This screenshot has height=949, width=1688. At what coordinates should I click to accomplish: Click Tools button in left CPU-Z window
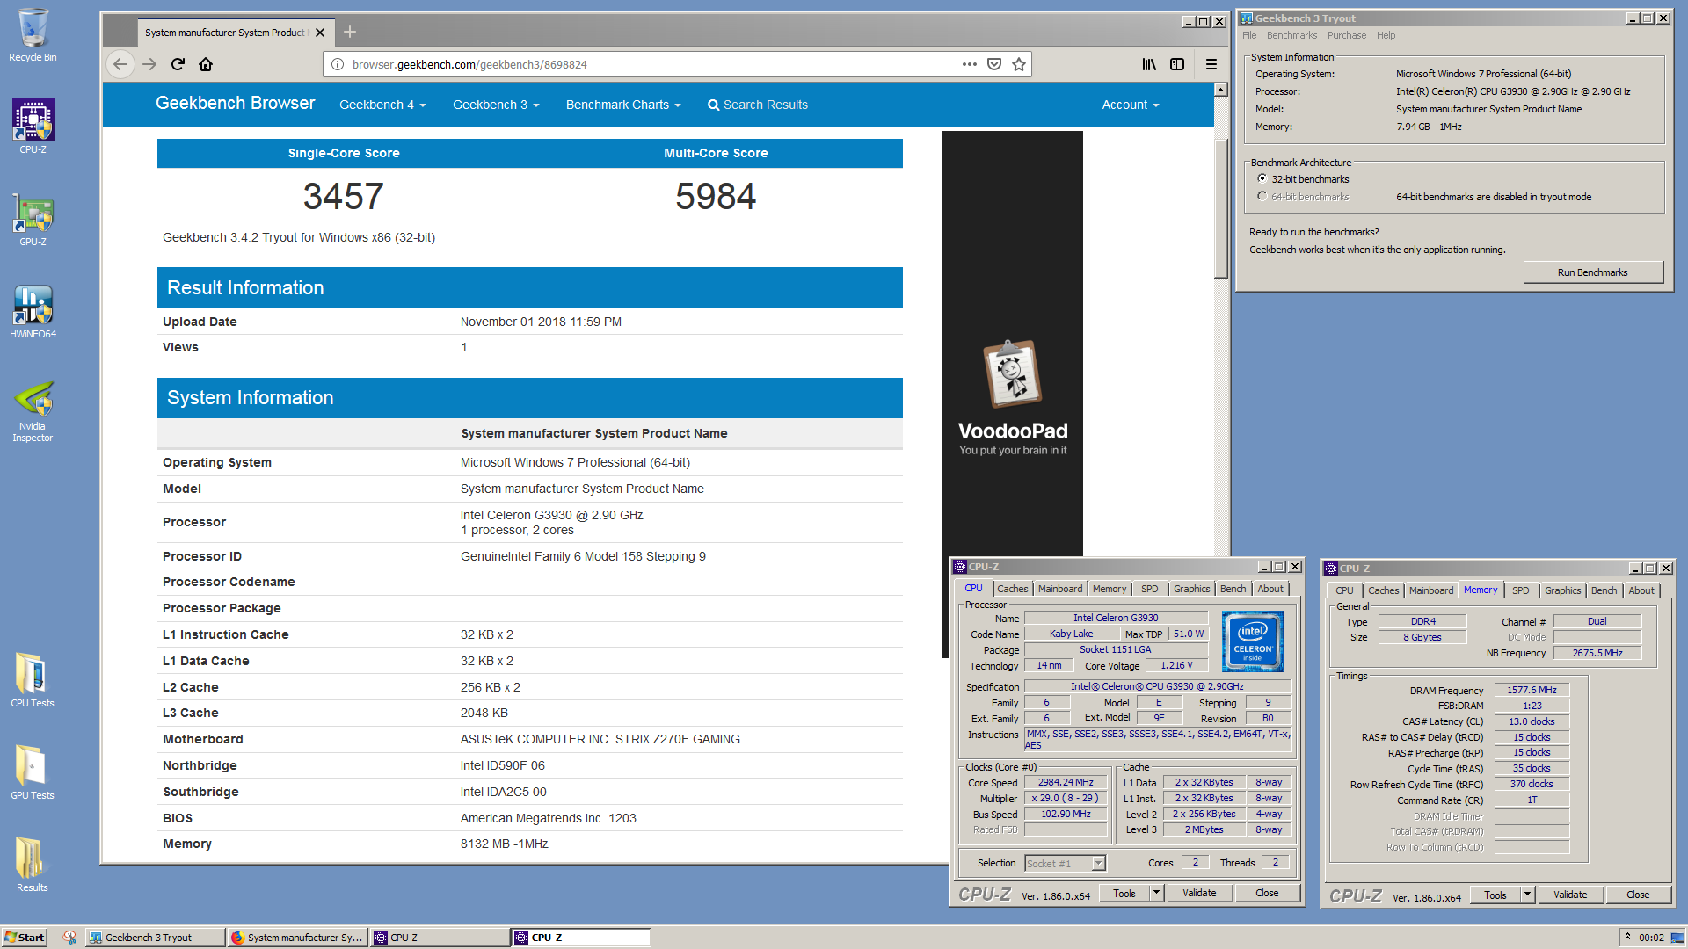click(x=1124, y=893)
